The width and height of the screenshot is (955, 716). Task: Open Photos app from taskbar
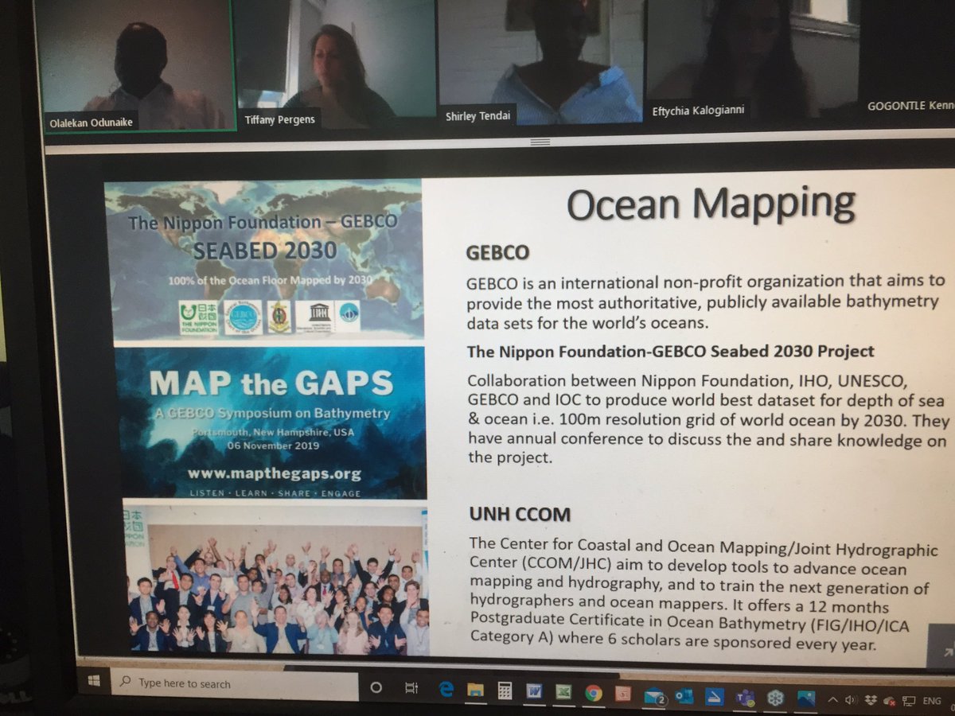tap(805, 699)
